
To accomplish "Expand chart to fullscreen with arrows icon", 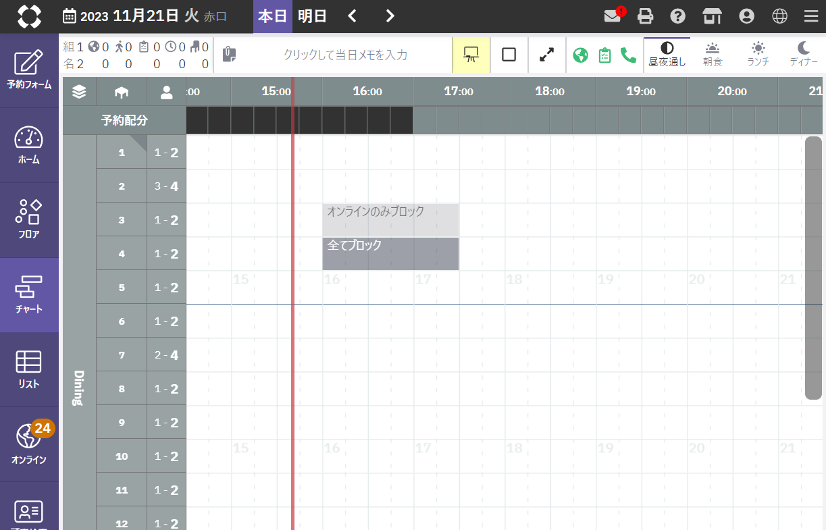I will [x=546, y=55].
